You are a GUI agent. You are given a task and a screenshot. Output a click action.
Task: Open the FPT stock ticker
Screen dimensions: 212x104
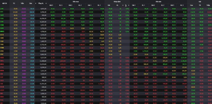[x=2, y=12]
